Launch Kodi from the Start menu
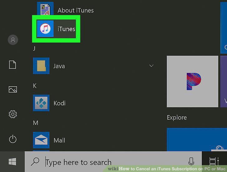The image size is (227, 172). tap(49, 103)
